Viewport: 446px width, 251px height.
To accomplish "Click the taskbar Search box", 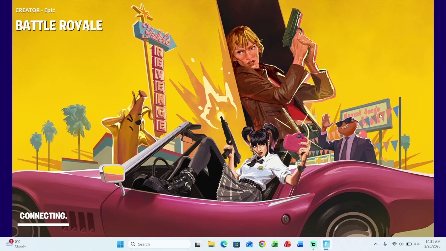I will [x=159, y=244].
